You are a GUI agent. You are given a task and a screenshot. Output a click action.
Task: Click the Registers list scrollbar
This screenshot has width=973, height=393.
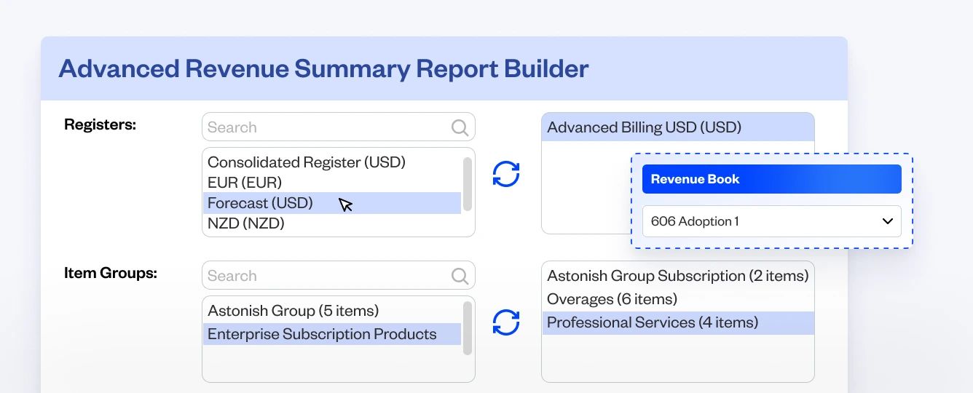[x=468, y=184]
